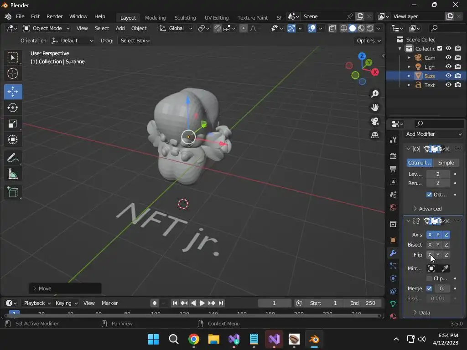Choose Simple subdivision type
This screenshot has height=350, width=467.
click(x=446, y=163)
